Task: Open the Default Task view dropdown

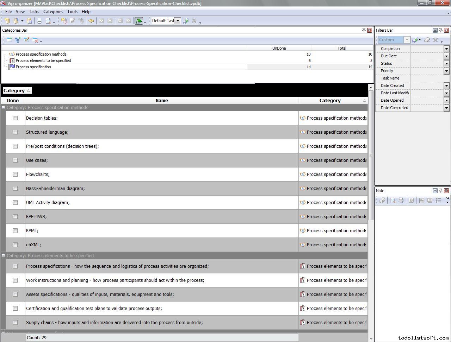Action: click(x=178, y=21)
